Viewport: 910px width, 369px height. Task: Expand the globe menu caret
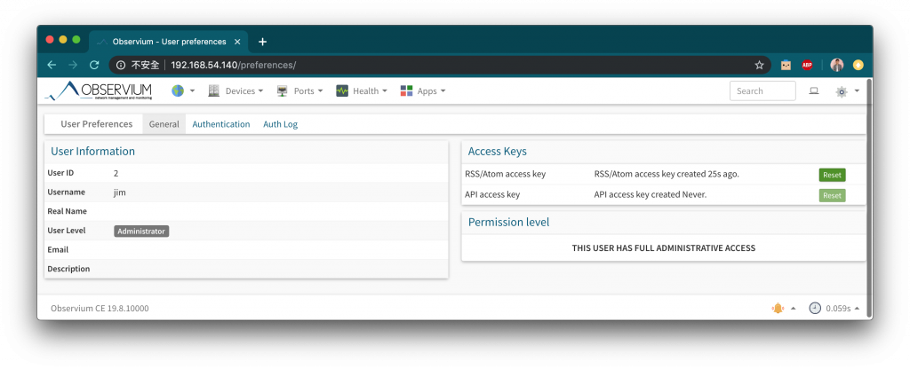(192, 91)
